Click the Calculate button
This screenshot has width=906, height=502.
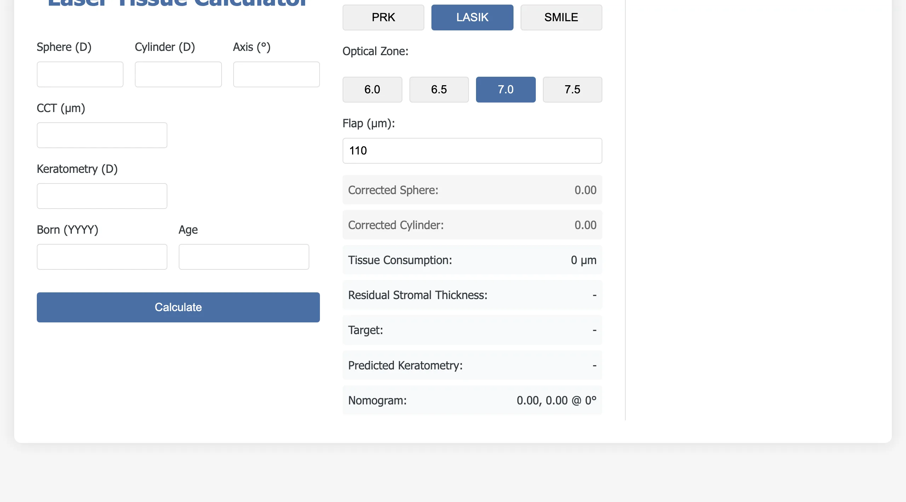178,307
